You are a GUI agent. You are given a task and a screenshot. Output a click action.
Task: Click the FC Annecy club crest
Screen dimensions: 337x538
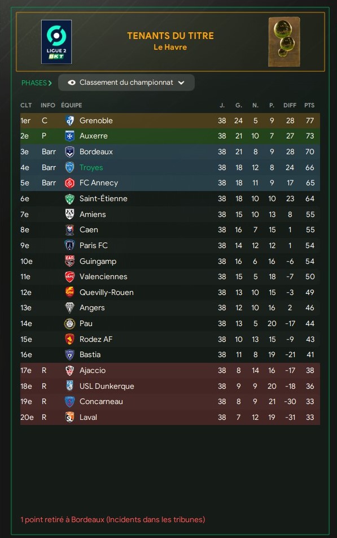pyautogui.click(x=69, y=183)
